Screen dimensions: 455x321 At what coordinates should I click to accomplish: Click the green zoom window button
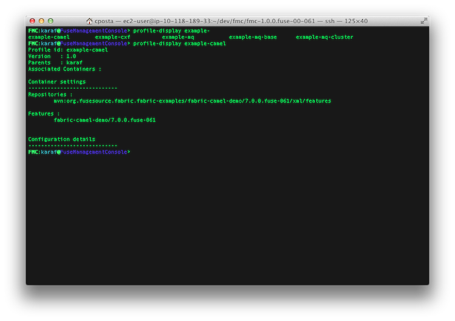point(50,21)
